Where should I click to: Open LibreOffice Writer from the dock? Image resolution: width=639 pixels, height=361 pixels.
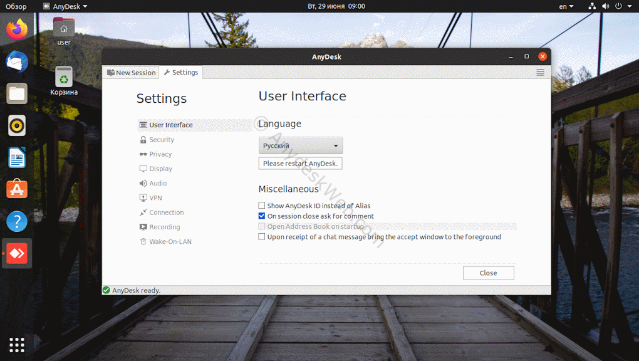(x=17, y=157)
